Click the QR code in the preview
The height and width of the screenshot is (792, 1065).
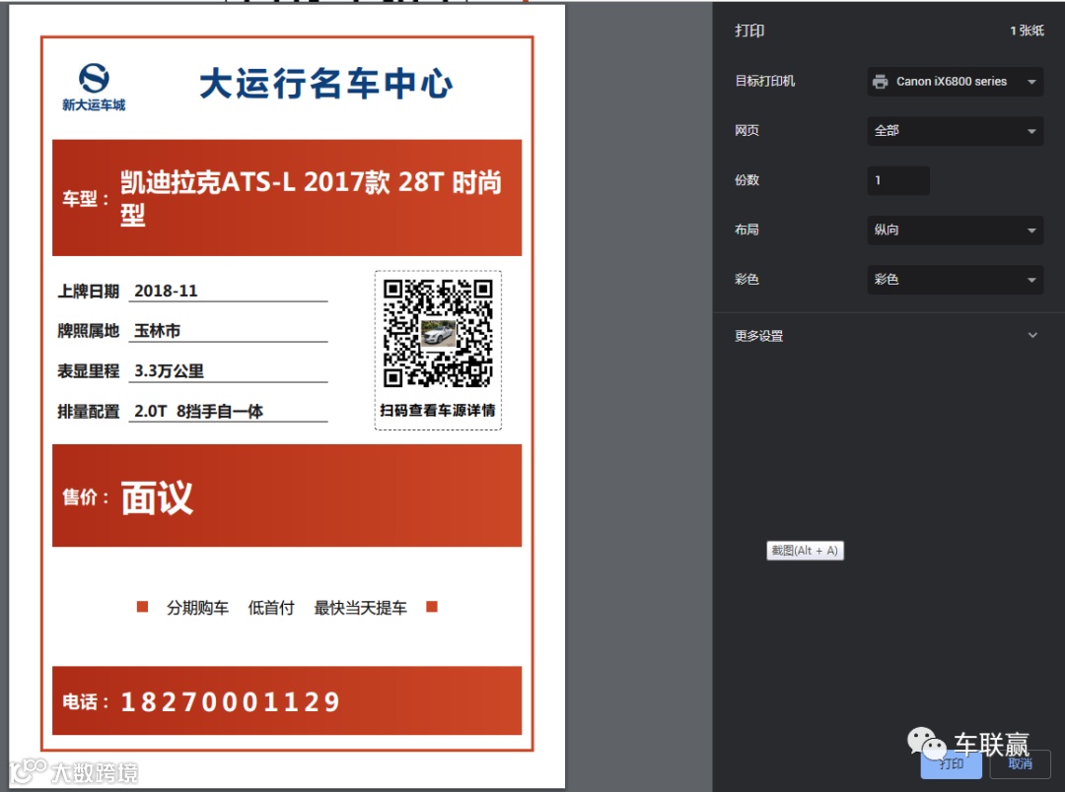coord(438,333)
